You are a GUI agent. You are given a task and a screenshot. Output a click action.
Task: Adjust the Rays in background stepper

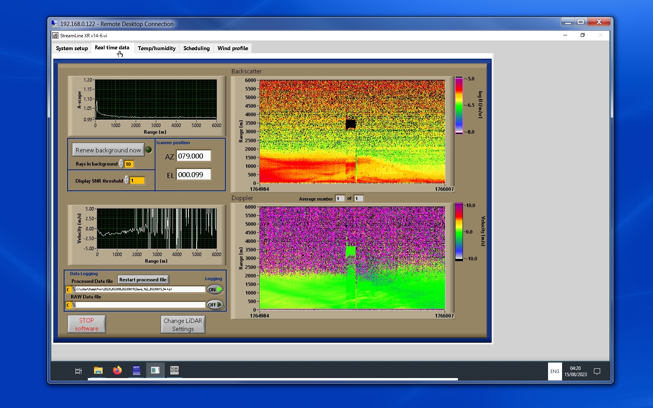click(x=121, y=164)
